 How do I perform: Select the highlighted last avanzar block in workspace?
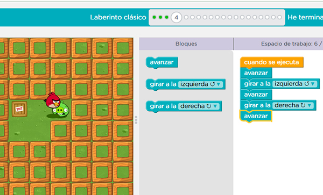click(256, 116)
